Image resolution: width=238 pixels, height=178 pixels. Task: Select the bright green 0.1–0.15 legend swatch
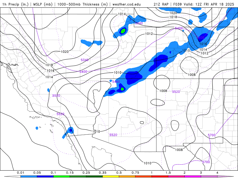[62, 177]
